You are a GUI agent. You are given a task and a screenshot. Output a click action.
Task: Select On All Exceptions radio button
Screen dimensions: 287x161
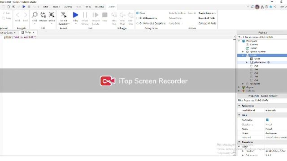point(138,18)
